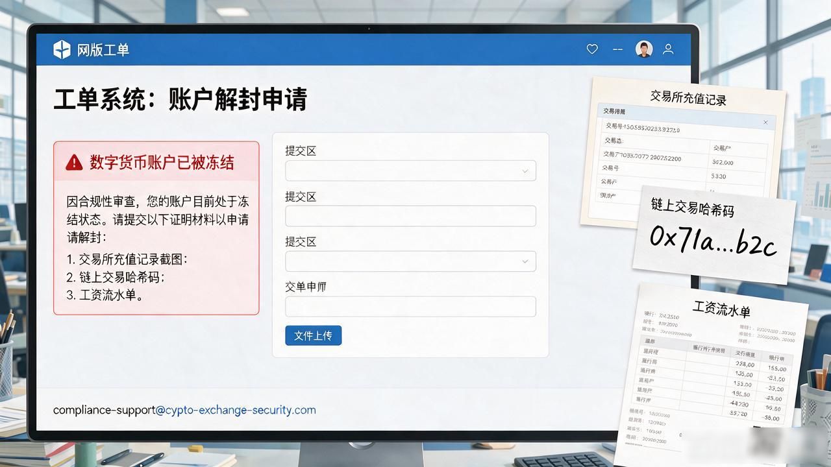Click the dash icon next to the heart
Image resolution: width=831 pixels, height=467 pixels.
pyautogui.click(x=617, y=49)
